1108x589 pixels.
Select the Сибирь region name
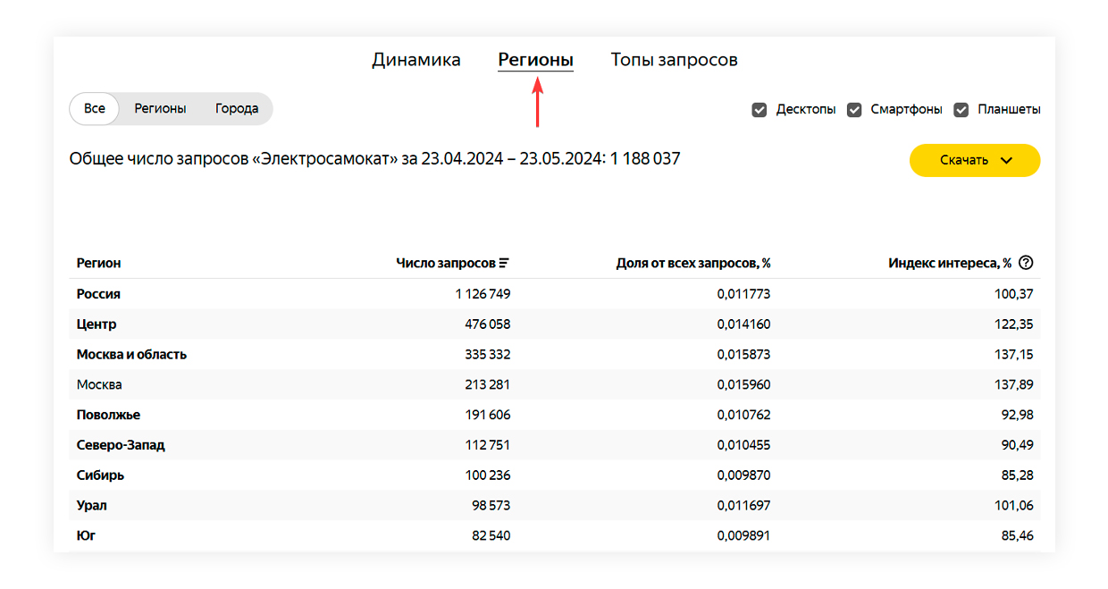point(100,475)
